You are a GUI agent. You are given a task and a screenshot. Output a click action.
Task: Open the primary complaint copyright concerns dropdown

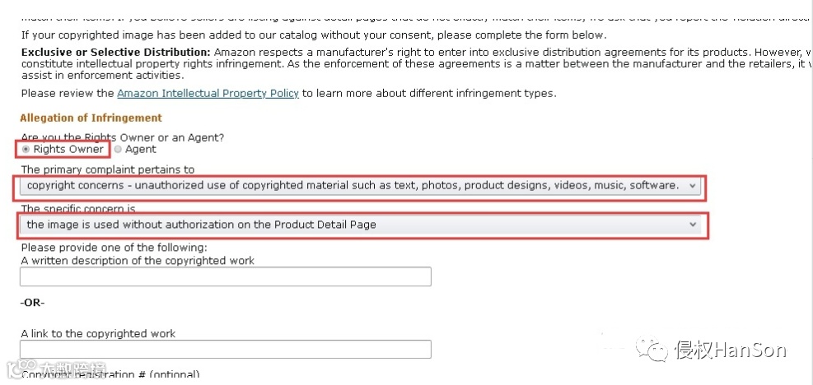tap(354, 186)
